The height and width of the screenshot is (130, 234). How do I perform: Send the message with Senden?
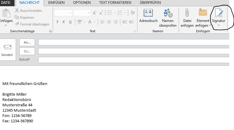pyautogui.click(x=7, y=49)
